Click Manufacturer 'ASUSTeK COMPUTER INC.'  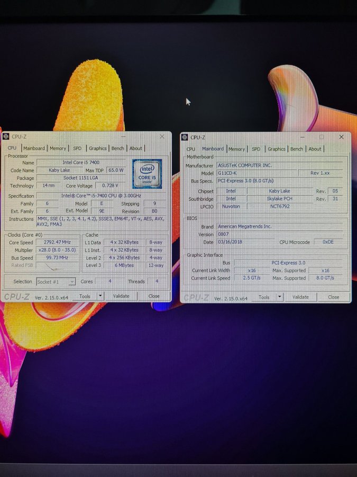[x=280, y=165]
